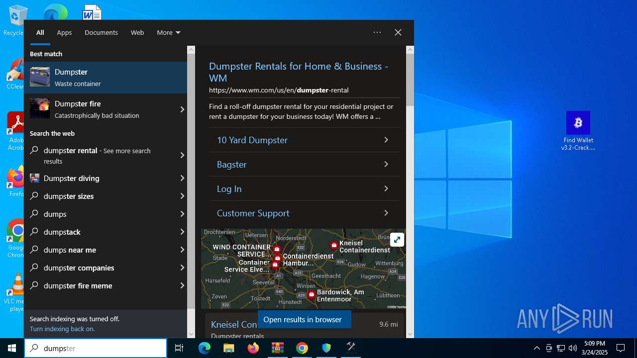637x358 pixels.
Task: Click search magnifier icon beside dumpster sizes
Action: coord(34,196)
